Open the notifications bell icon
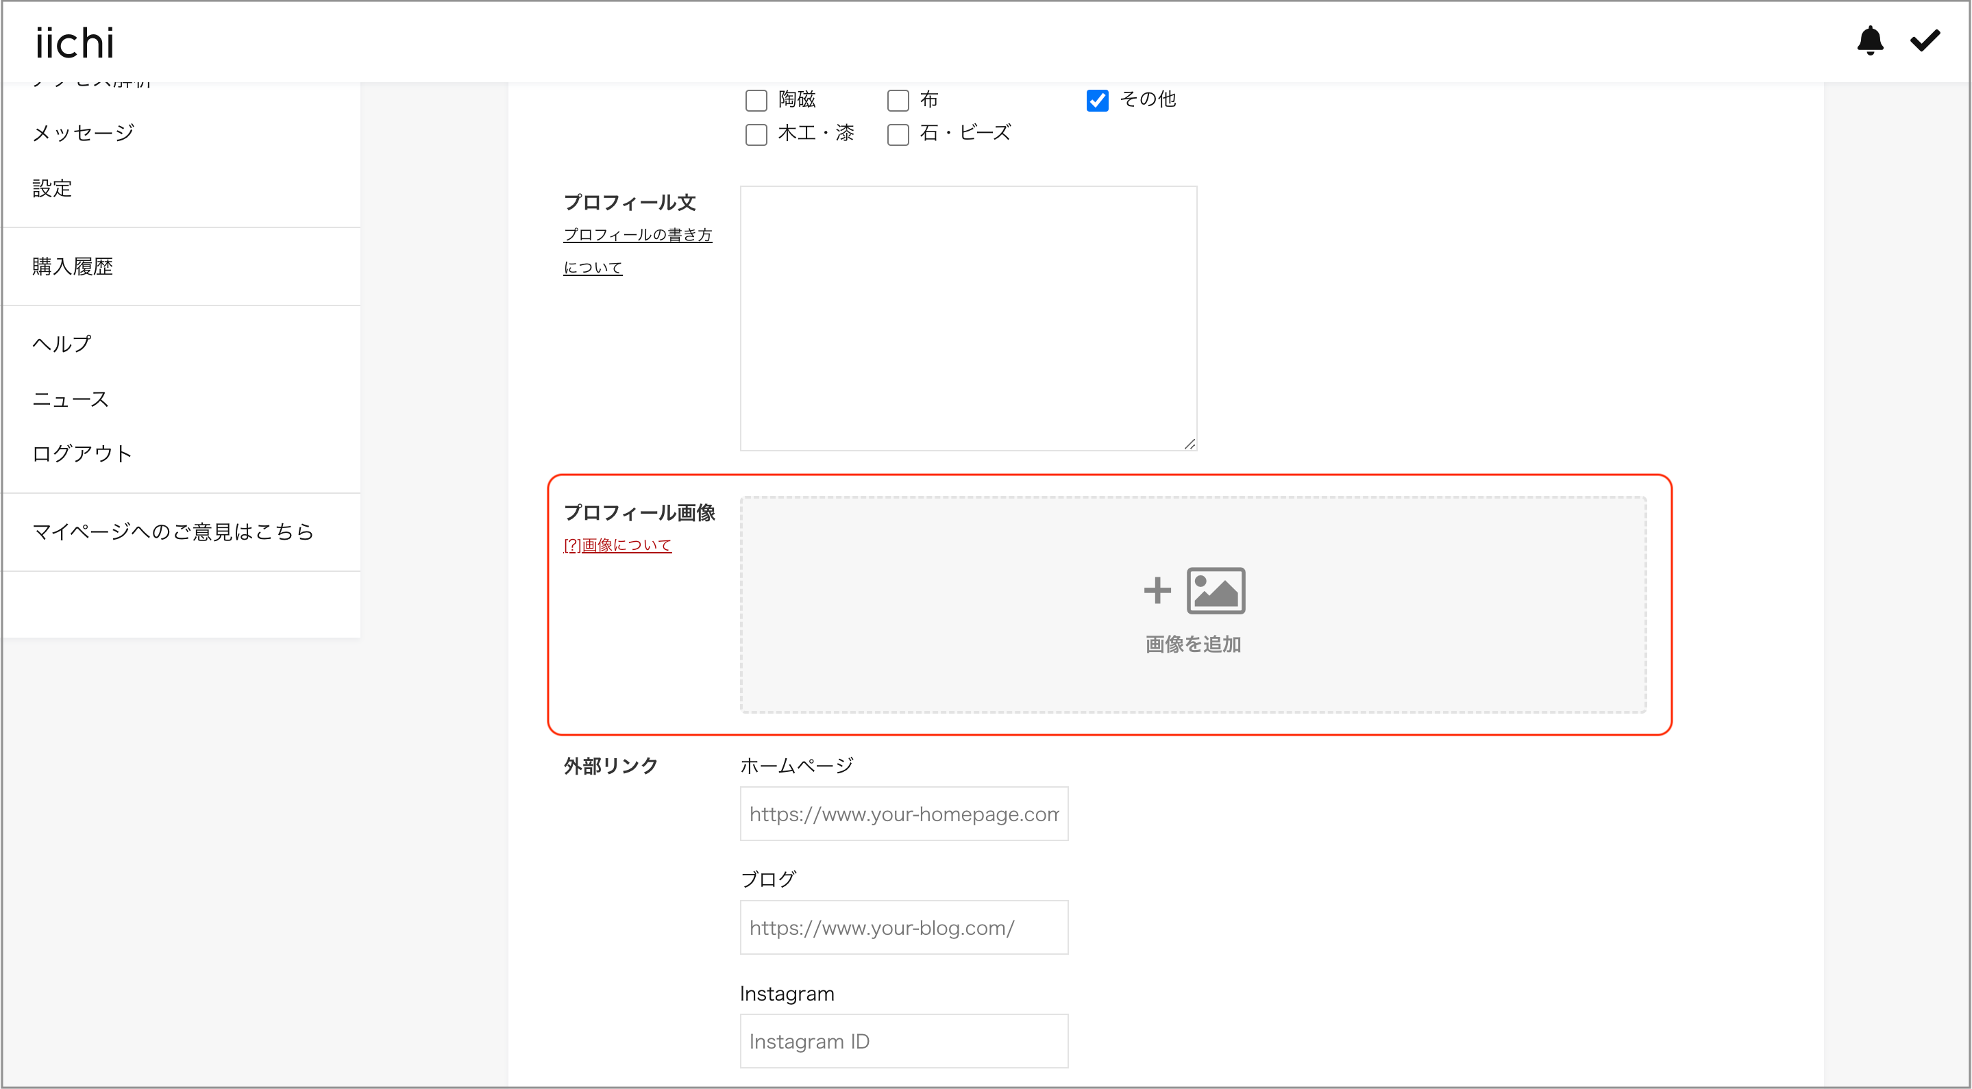The image size is (1972, 1089). click(1869, 40)
